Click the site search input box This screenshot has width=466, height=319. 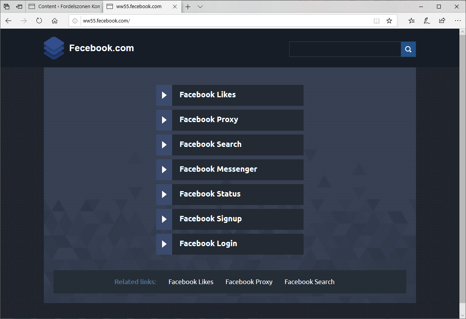(345, 49)
